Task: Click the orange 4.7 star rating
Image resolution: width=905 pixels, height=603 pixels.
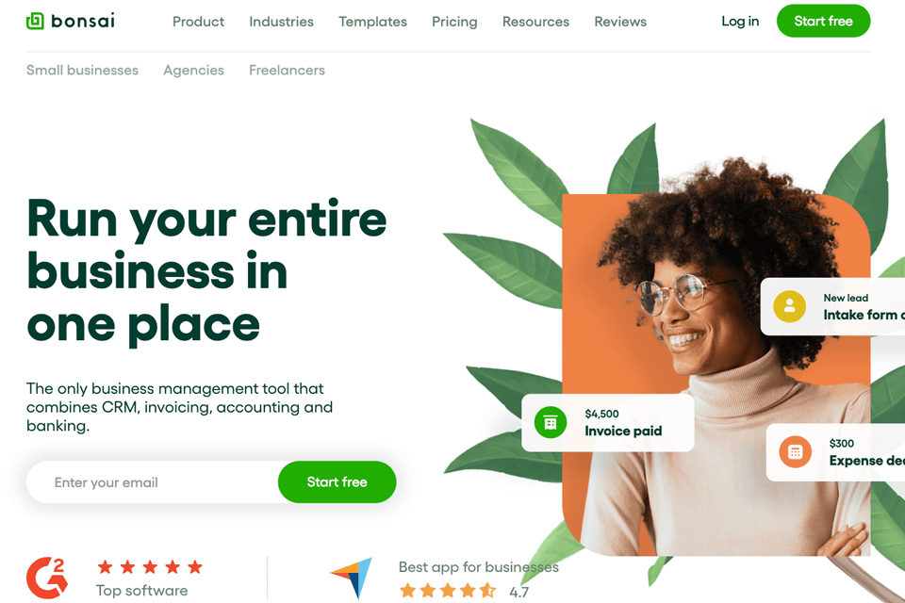Action: coord(448,591)
